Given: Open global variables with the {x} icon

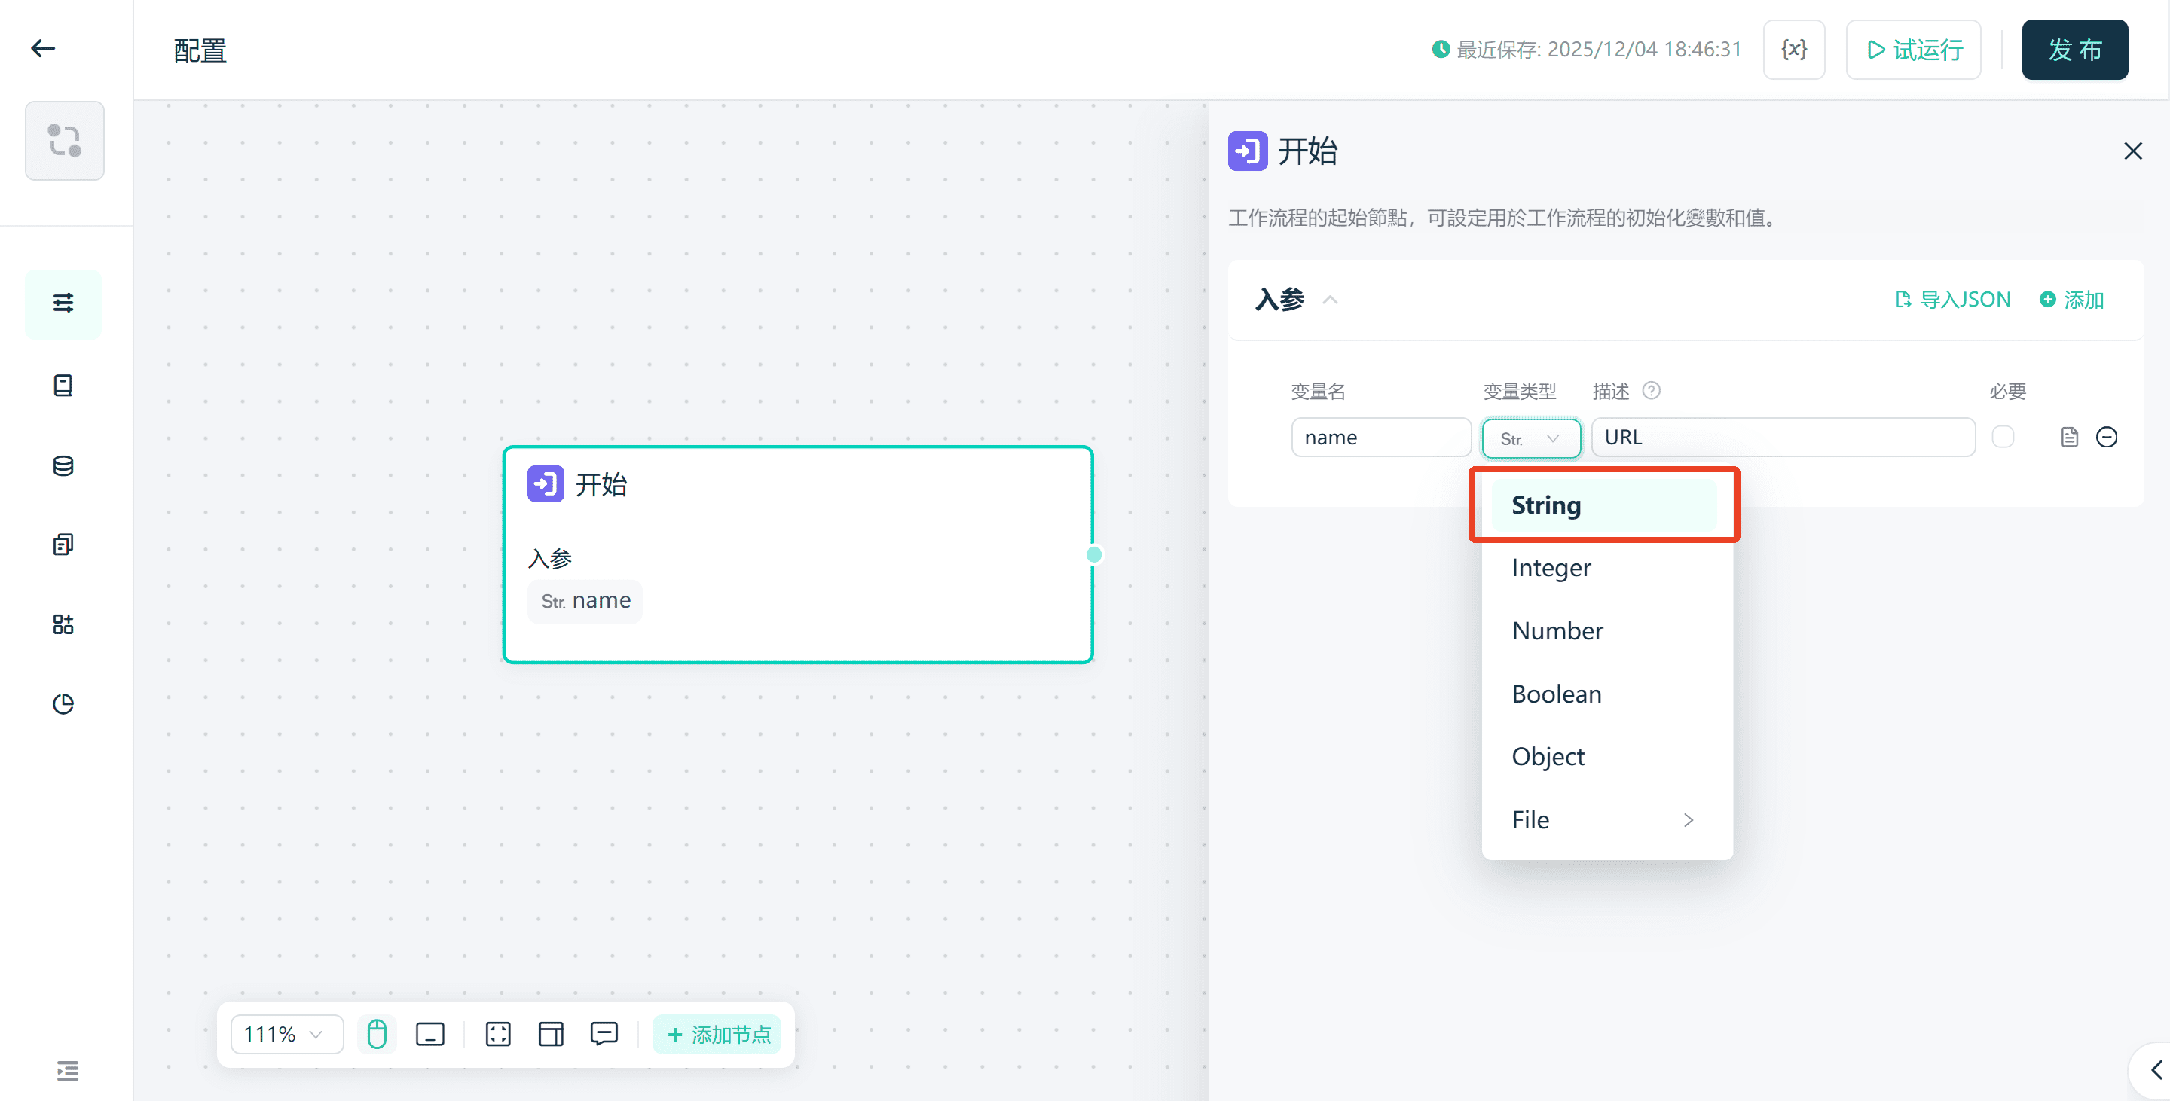Looking at the screenshot, I should pyautogui.click(x=1793, y=49).
